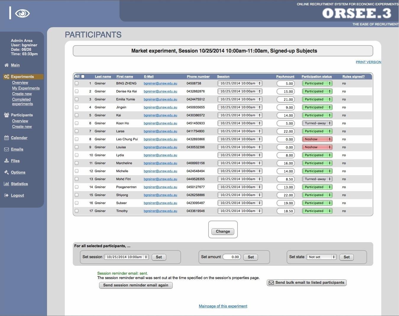Open the Files download icon
Image resolution: width=399 pixels, height=316 pixels.
[x=6, y=161]
